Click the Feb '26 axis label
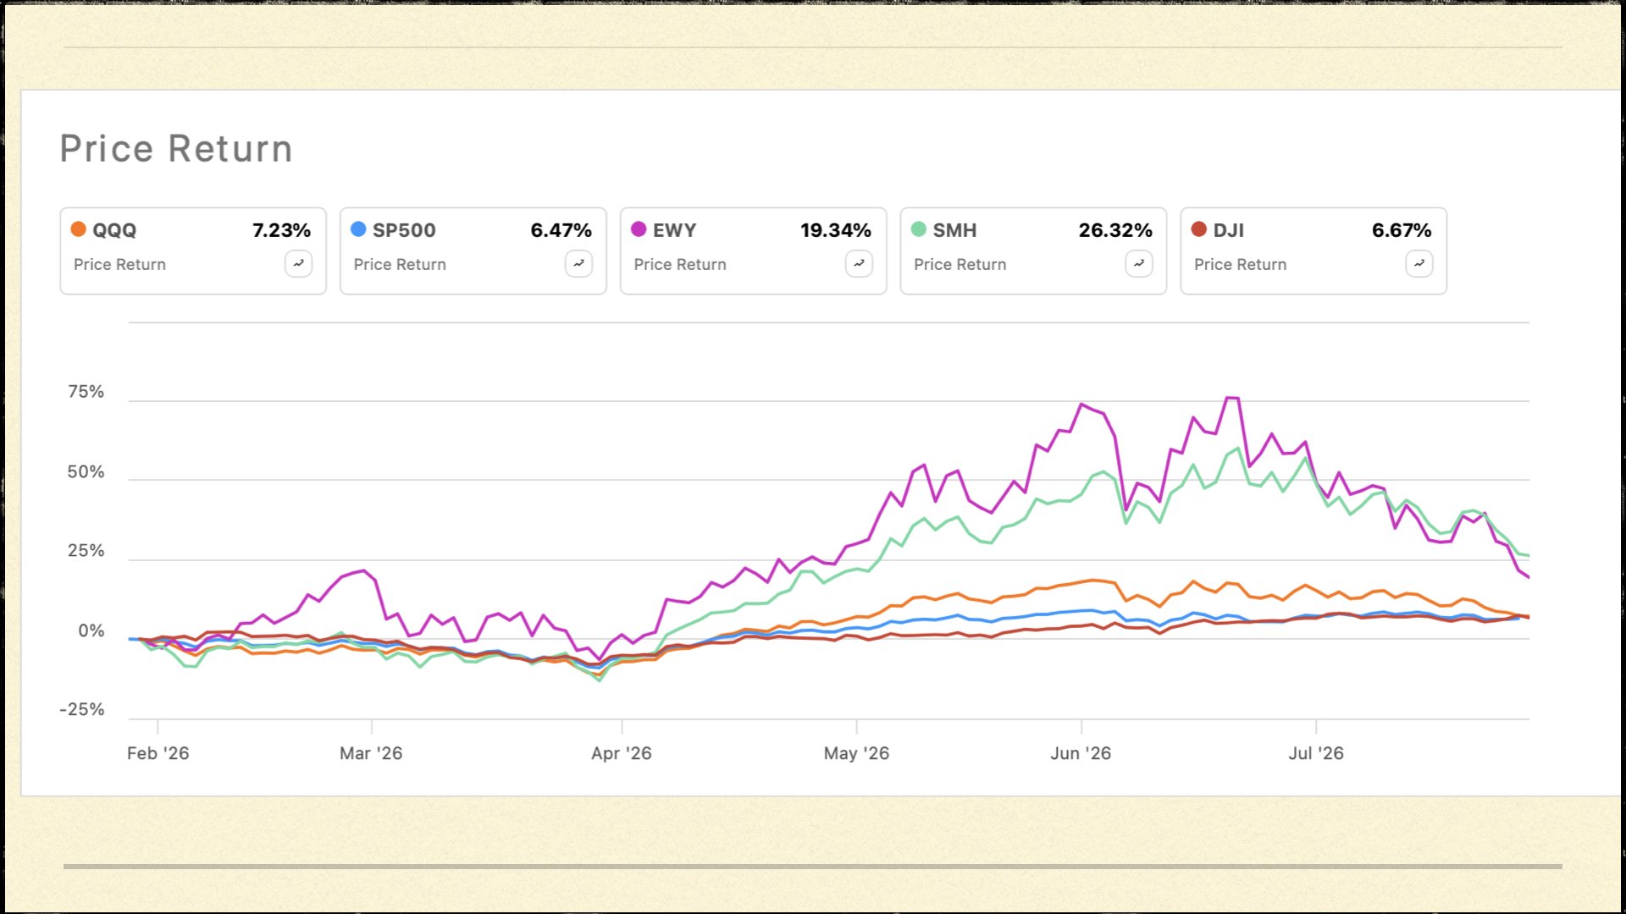This screenshot has height=914, width=1626. click(158, 753)
